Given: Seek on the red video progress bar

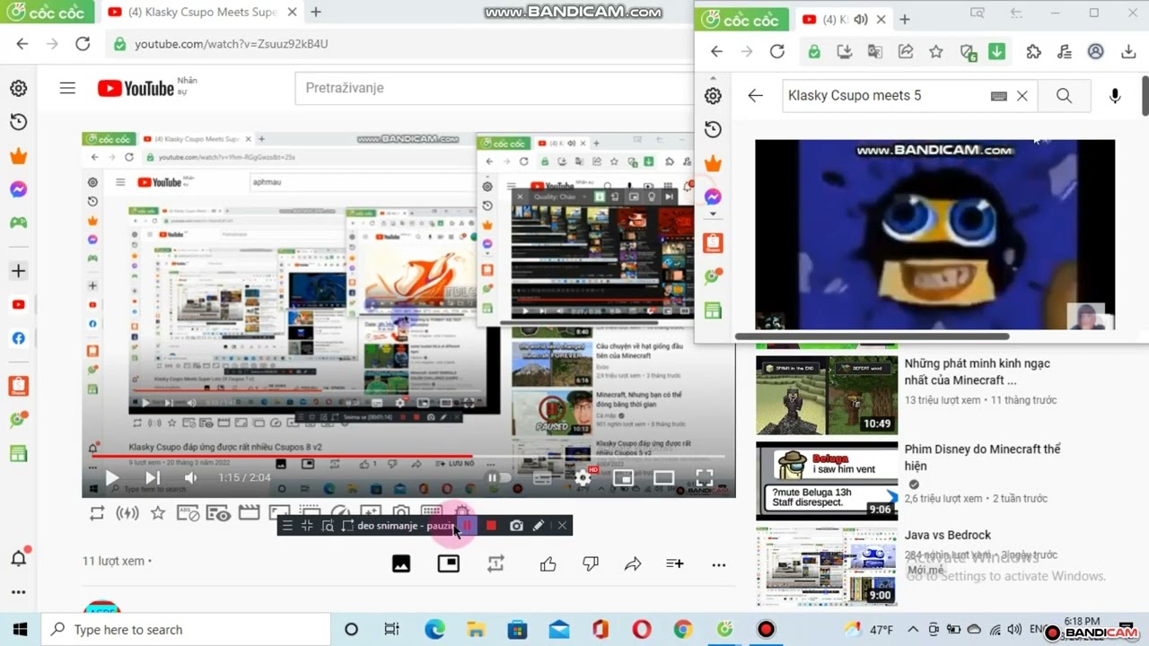Looking at the screenshot, I should click(408, 457).
